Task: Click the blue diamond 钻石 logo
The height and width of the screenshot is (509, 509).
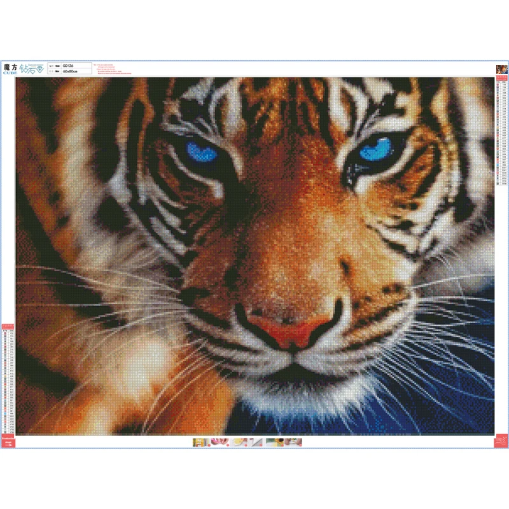Action: (x=31, y=69)
